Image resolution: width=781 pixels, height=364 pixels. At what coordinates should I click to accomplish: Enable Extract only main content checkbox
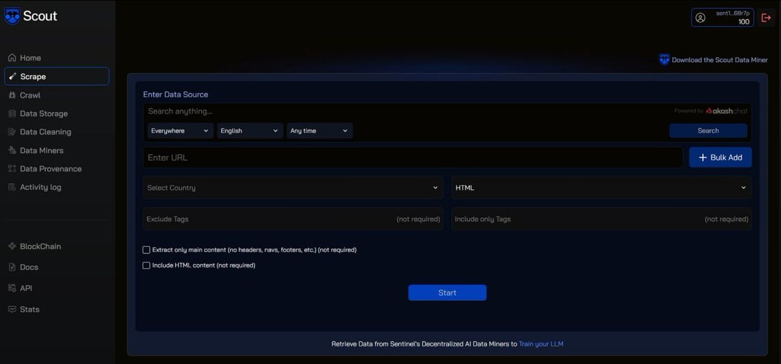point(146,250)
